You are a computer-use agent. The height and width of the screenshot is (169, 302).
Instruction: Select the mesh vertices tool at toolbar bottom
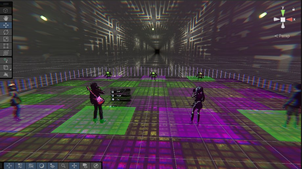[6, 74]
